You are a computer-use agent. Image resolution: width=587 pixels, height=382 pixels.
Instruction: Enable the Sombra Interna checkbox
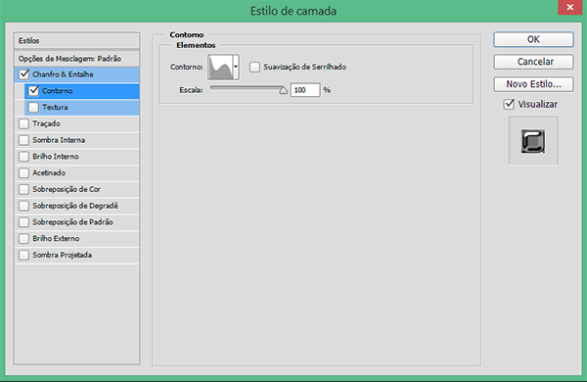point(23,140)
